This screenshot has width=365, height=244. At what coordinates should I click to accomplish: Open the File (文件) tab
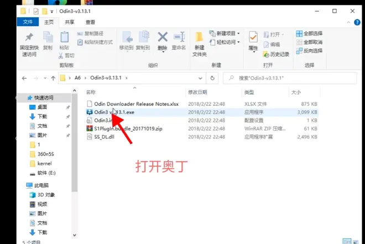click(28, 22)
